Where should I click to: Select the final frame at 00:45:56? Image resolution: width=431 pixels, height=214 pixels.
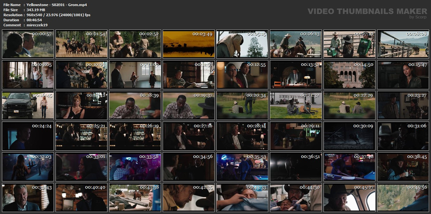(x=403, y=198)
